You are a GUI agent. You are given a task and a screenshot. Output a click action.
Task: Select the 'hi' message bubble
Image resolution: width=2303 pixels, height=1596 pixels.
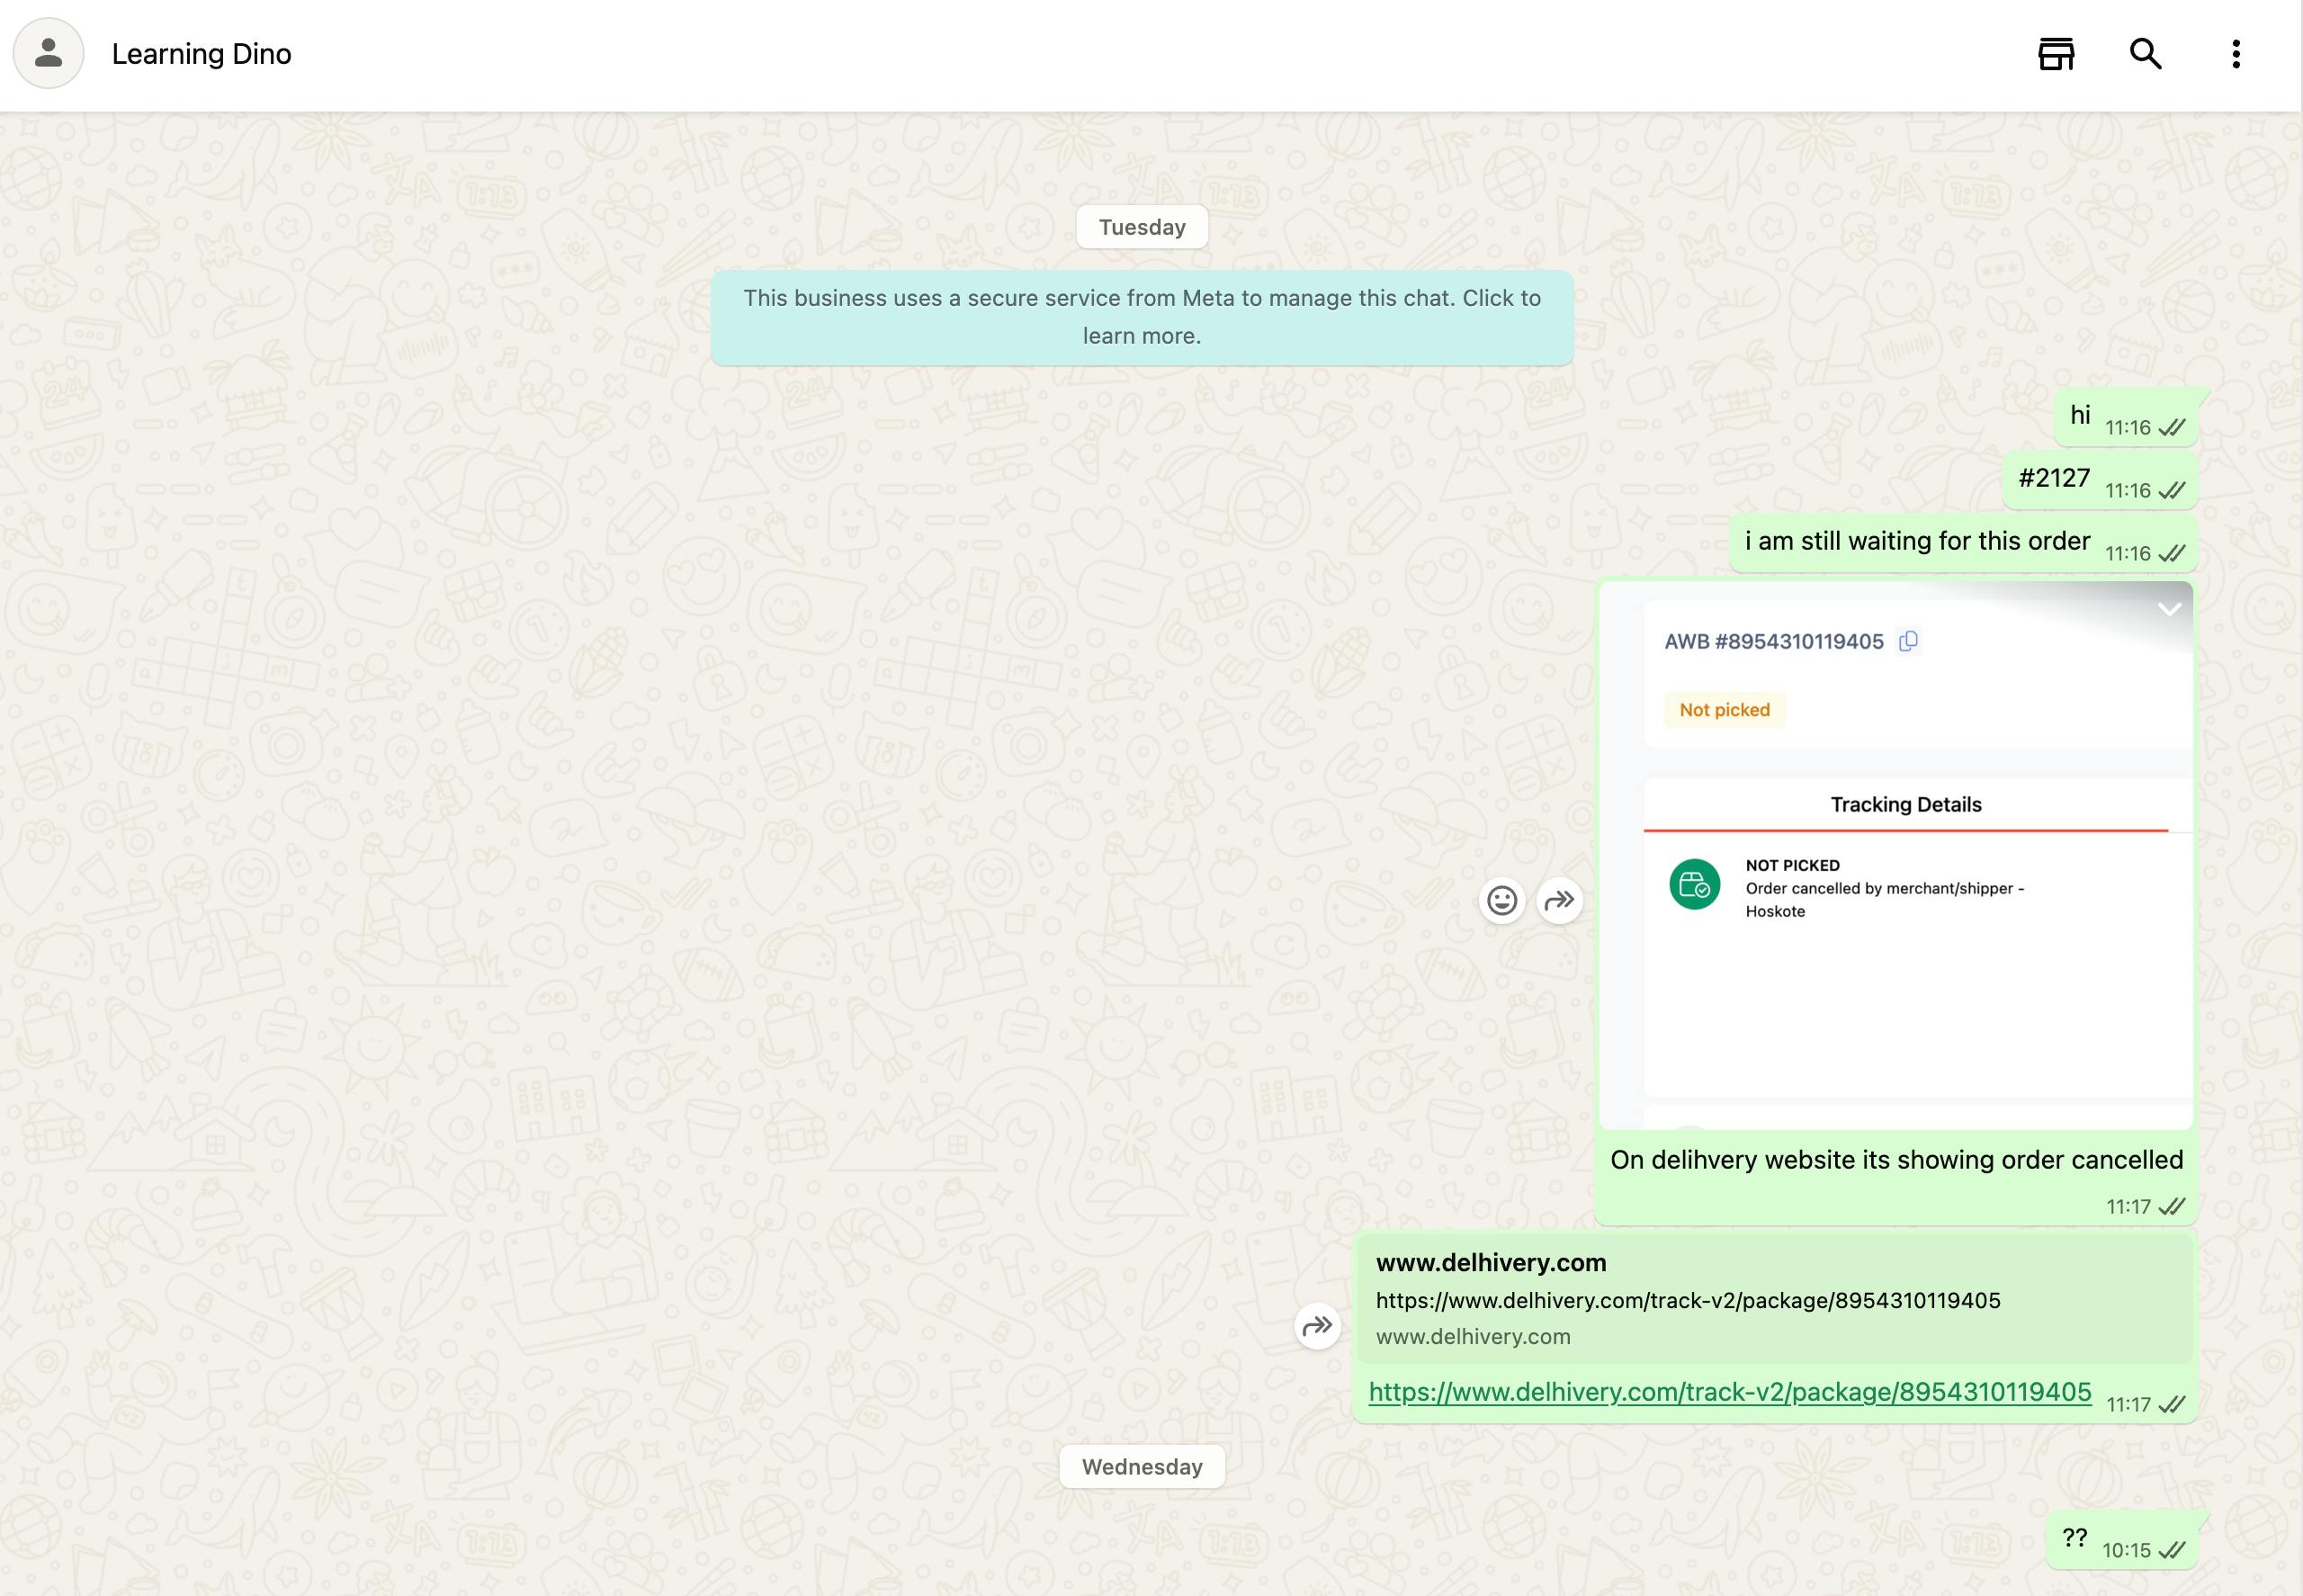coord(2126,417)
